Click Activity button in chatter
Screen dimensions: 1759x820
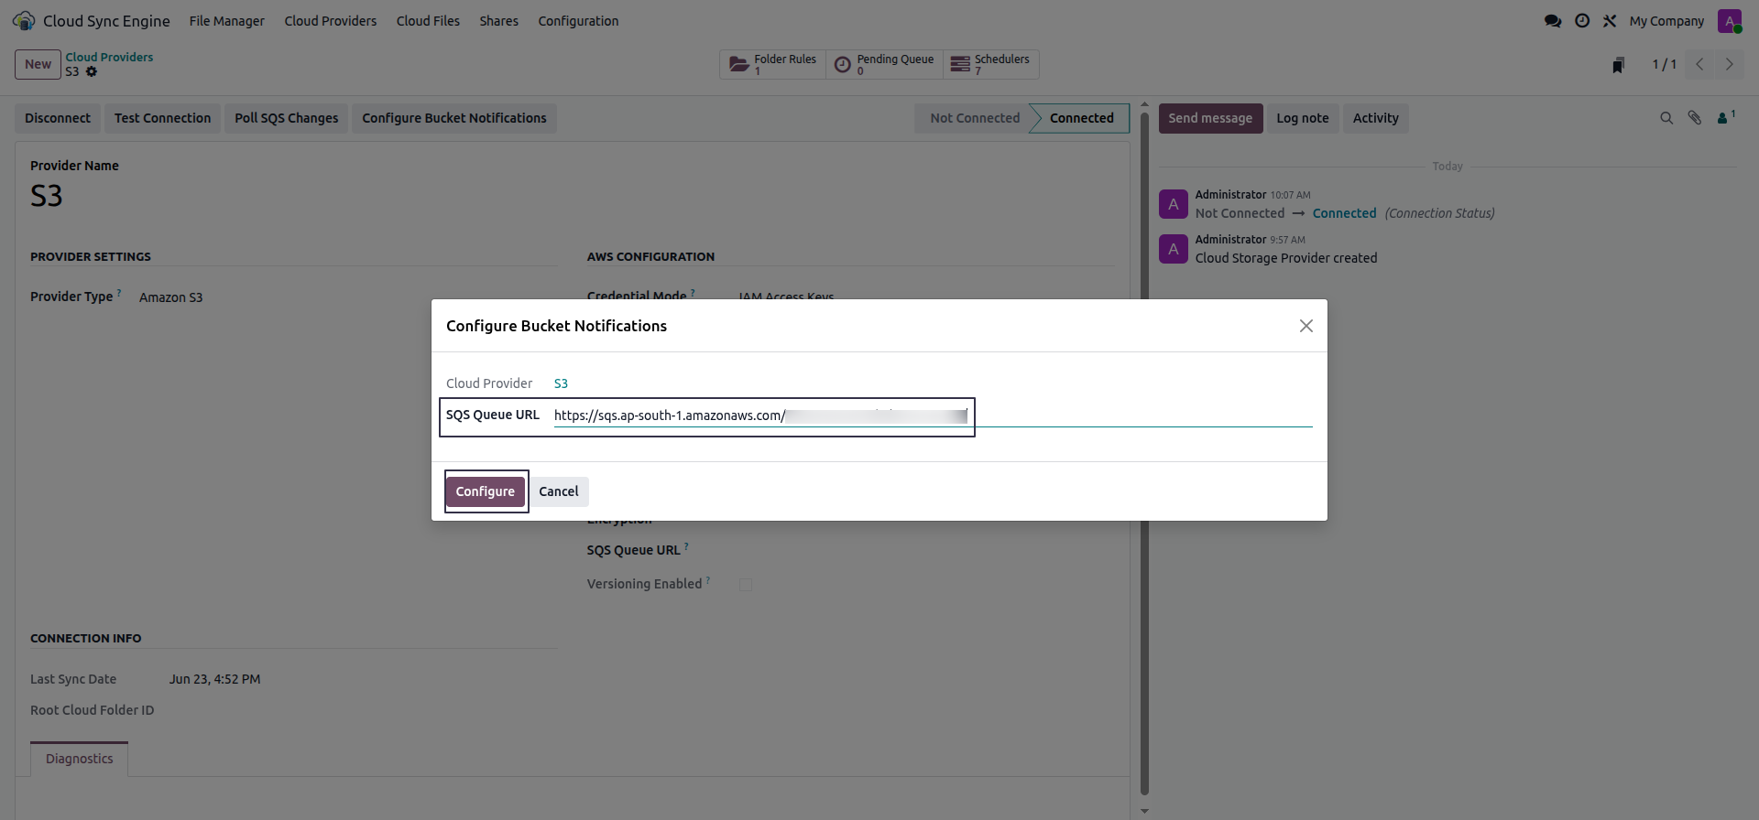(x=1375, y=118)
